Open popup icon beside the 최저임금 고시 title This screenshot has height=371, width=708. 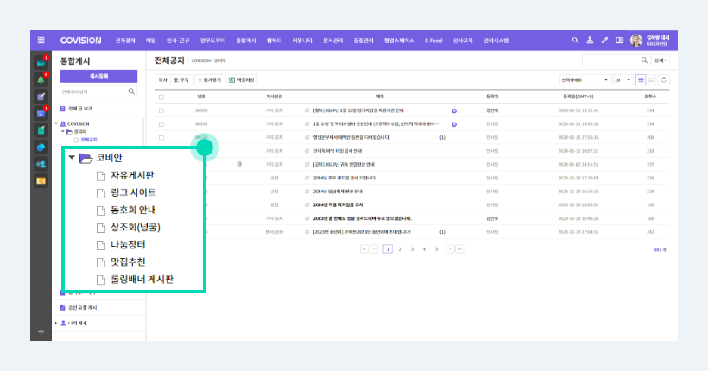(307, 204)
